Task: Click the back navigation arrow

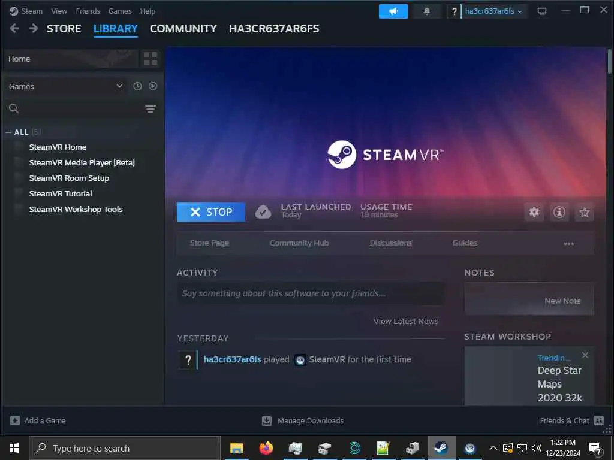Action: 14,28
